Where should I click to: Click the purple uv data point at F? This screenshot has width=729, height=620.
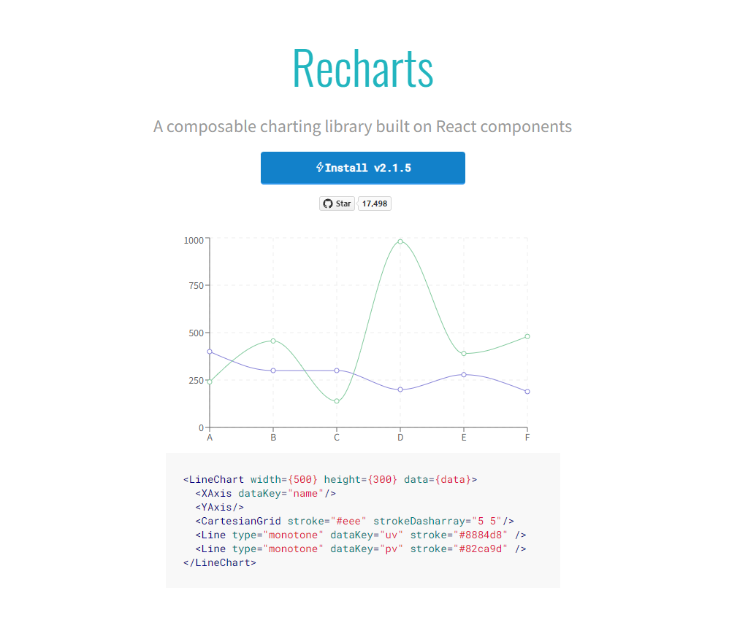(x=527, y=392)
